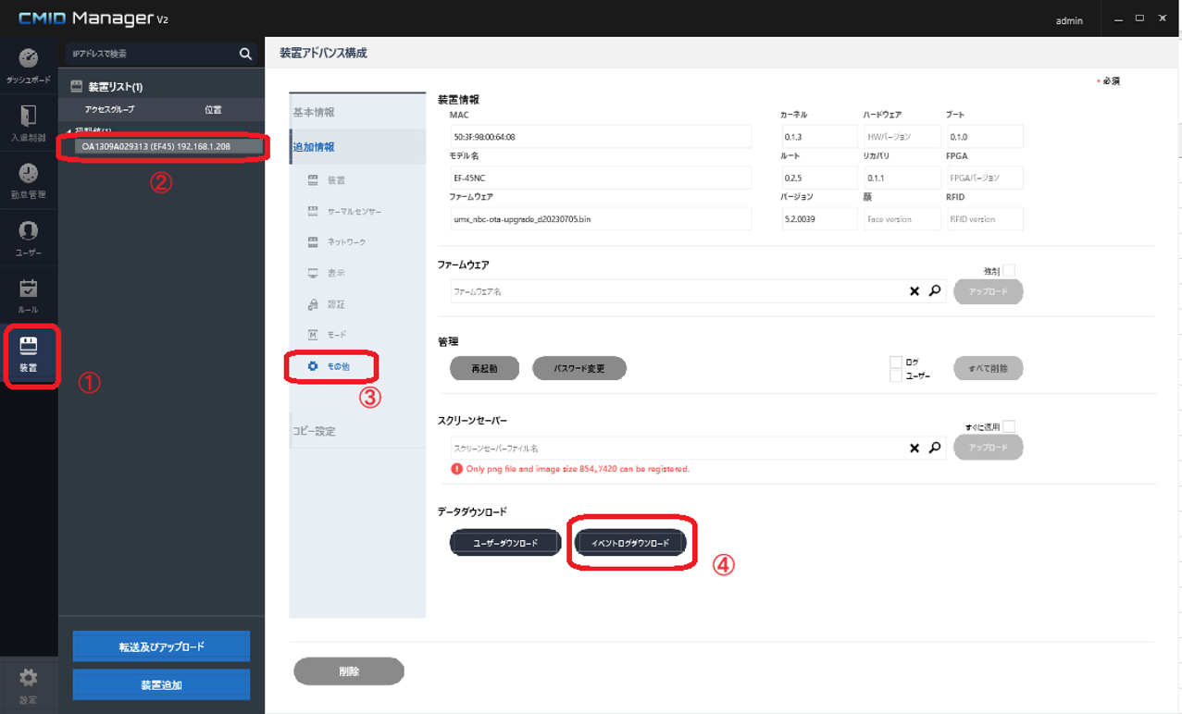Viewport: 1182px width, 714px height.
Task: Clear the screensaver file name field
Action: [x=914, y=448]
